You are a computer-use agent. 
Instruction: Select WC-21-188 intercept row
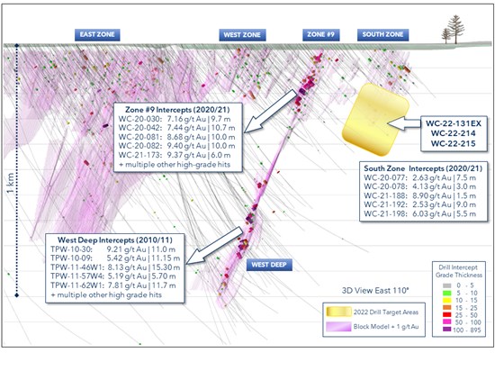420,195
